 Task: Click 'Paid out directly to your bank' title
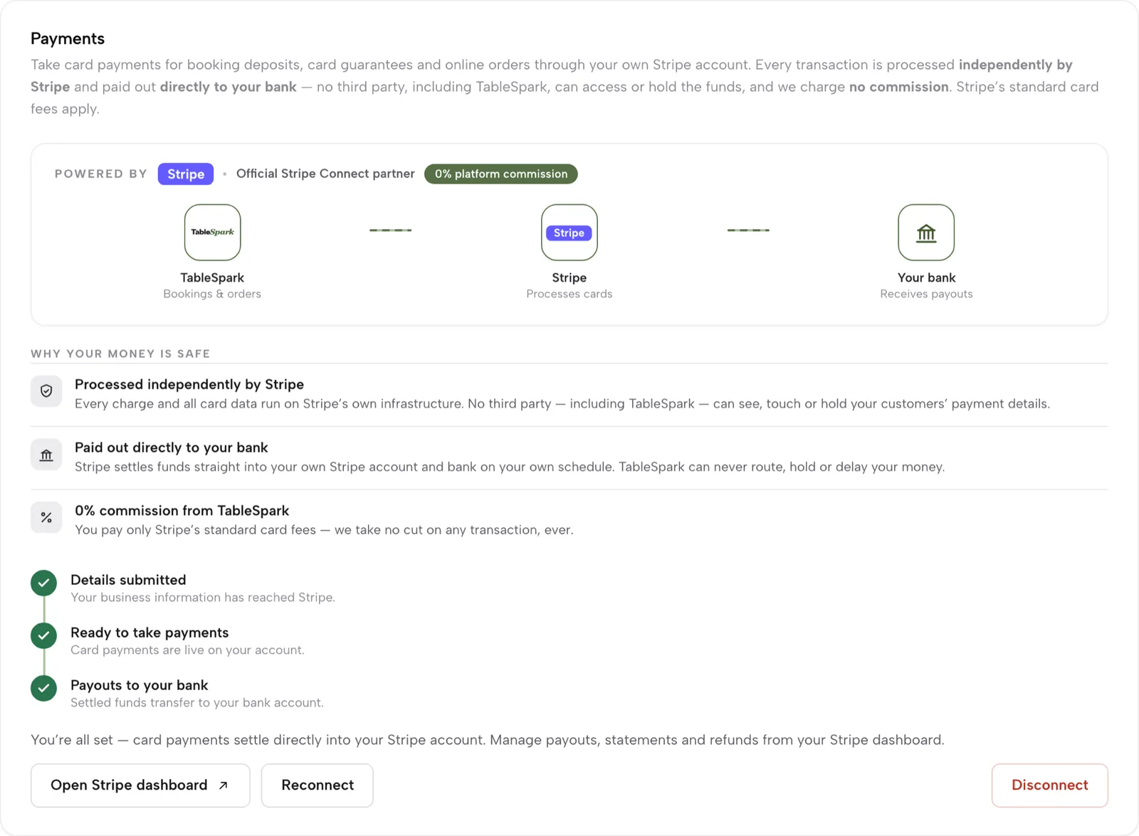pyautogui.click(x=172, y=448)
